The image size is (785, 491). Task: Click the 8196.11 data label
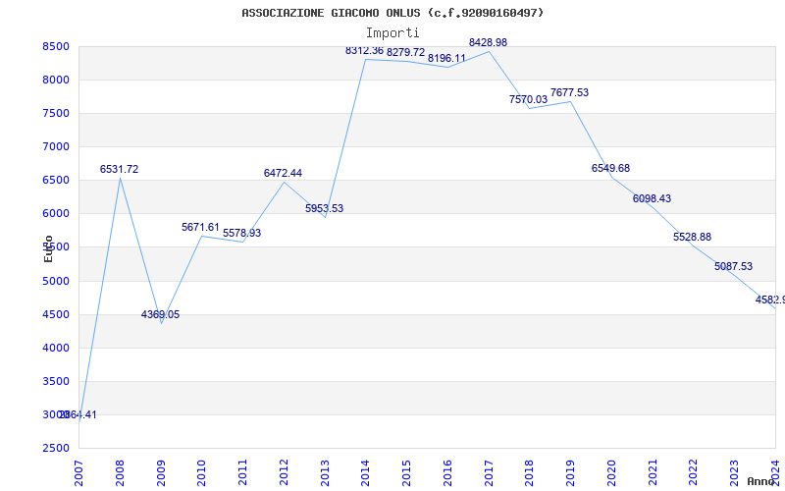(x=446, y=58)
